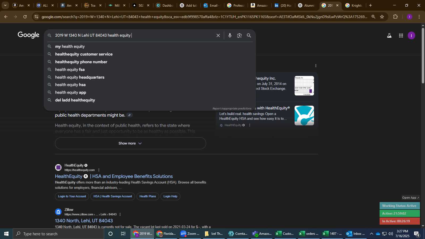This screenshot has width=425, height=239.
Task: Bookmark this page with star icon
Action: (x=382, y=17)
